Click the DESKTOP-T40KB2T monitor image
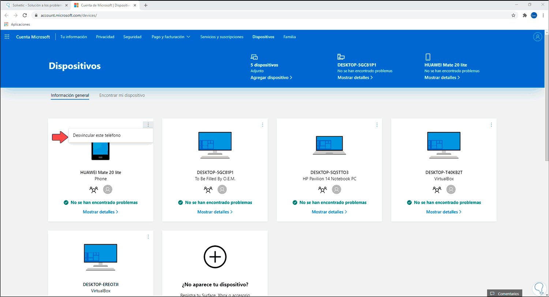The image size is (549, 297). [x=444, y=145]
